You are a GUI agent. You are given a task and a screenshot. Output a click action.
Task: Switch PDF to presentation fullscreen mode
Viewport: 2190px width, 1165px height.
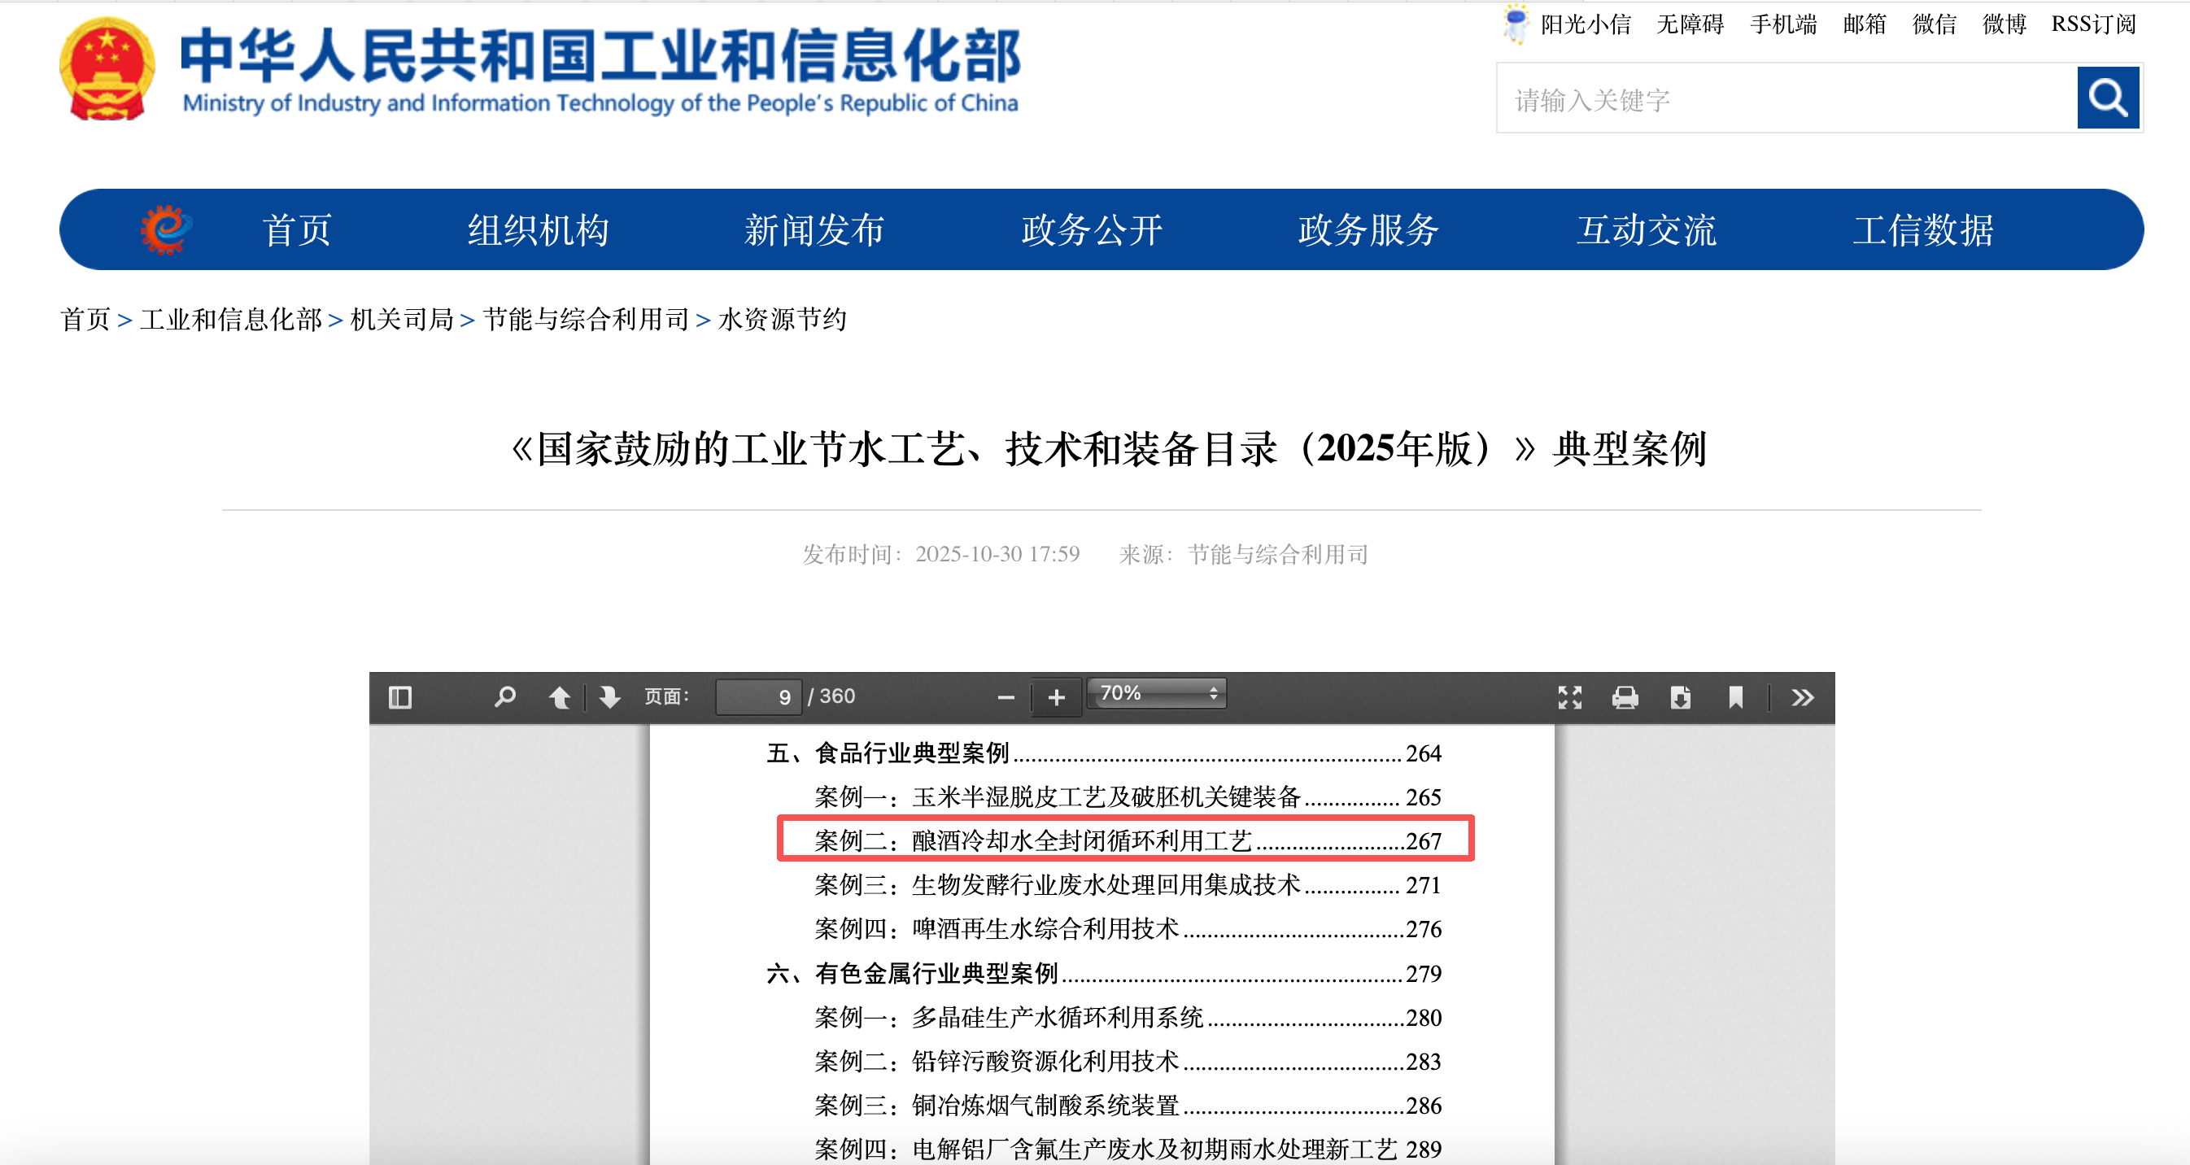pos(1569,697)
